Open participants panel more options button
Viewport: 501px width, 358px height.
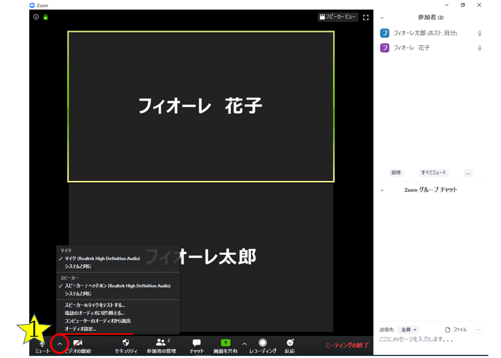[x=468, y=173]
